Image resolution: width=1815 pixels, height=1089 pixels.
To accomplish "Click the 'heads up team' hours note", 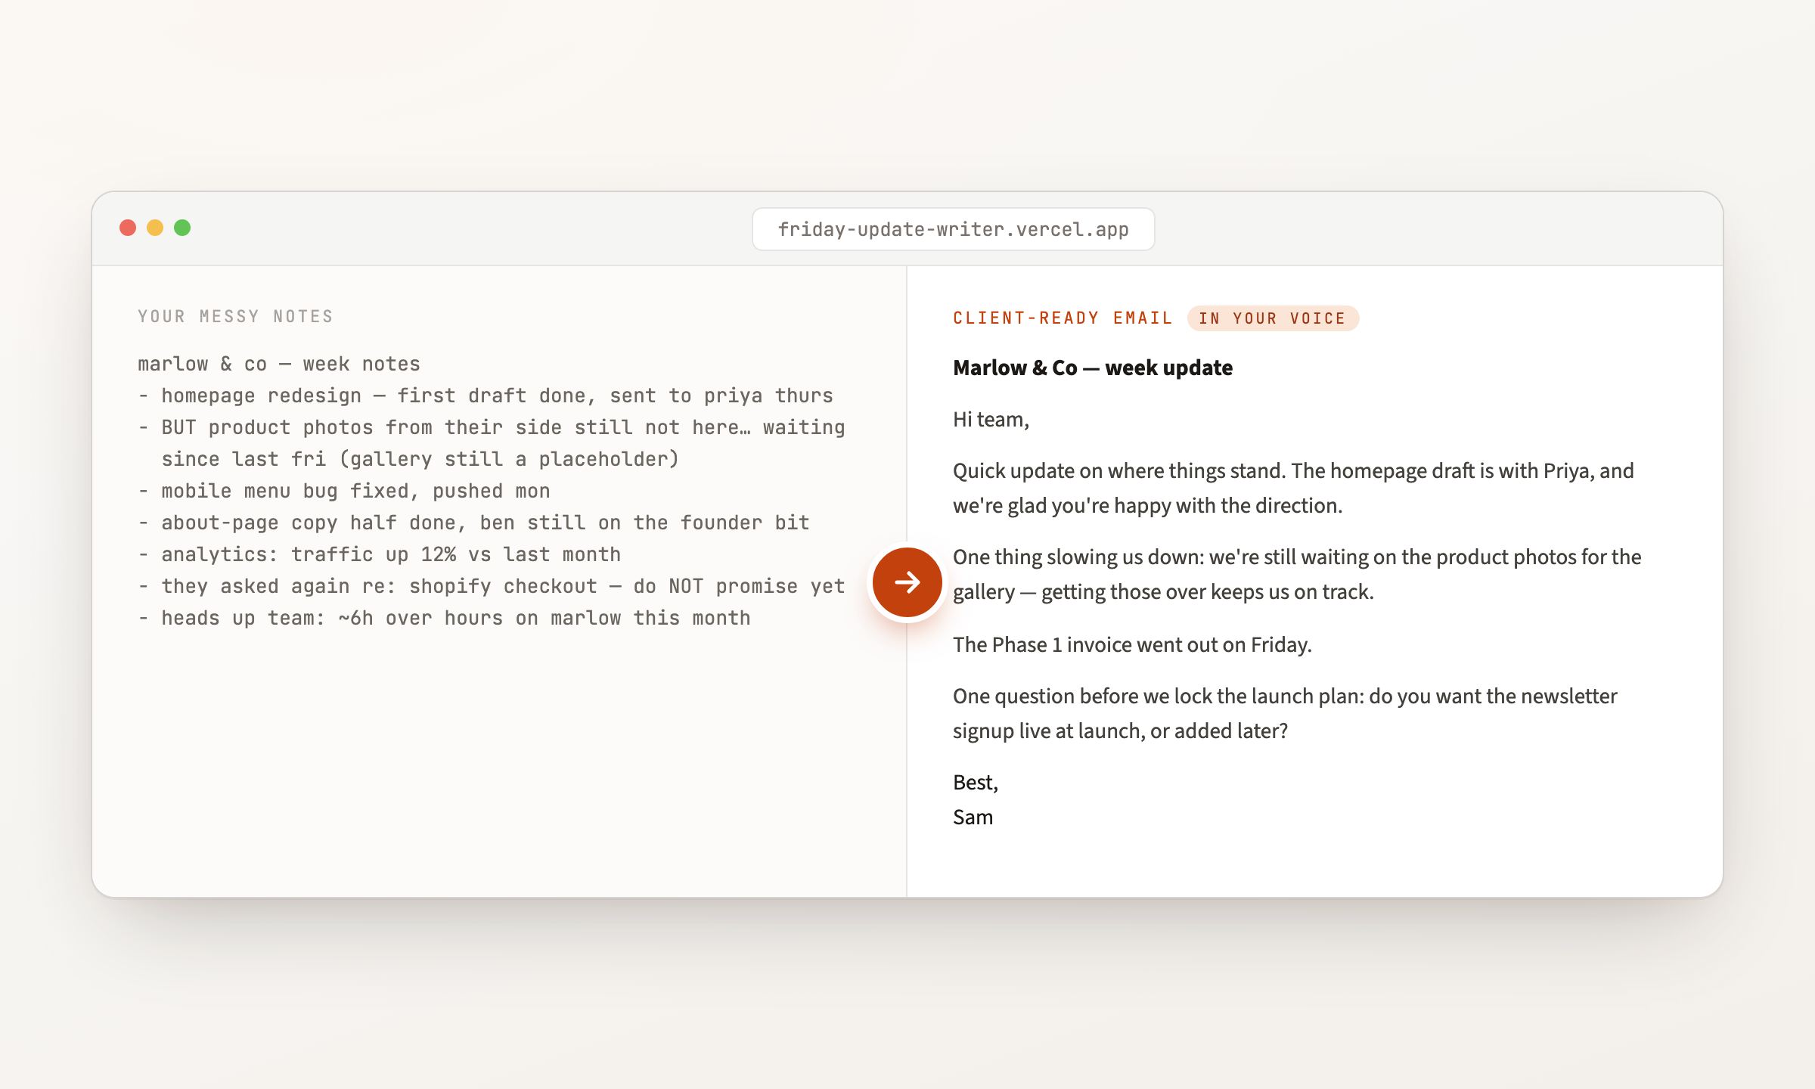I will pos(445,618).
